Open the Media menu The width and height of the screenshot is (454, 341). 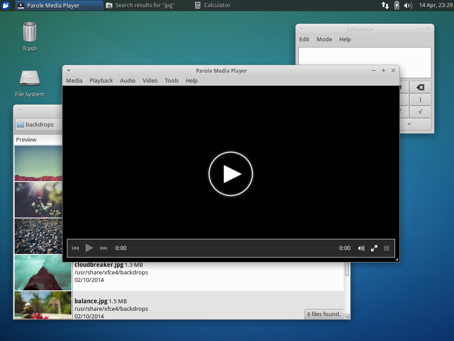pyautogui.click(x=74, y=80)
